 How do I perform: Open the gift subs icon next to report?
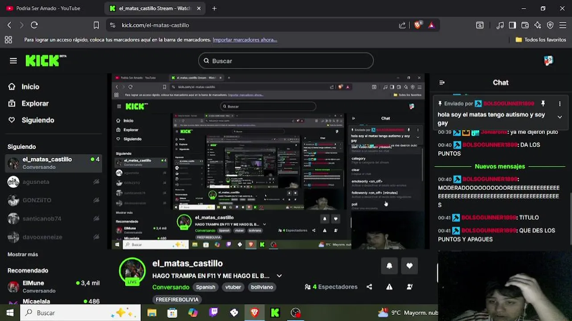[409, 287]
